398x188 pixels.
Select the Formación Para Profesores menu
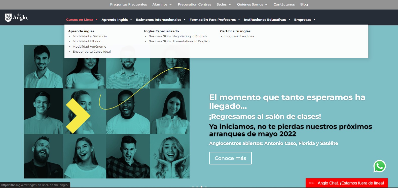[x=212, y=20]
